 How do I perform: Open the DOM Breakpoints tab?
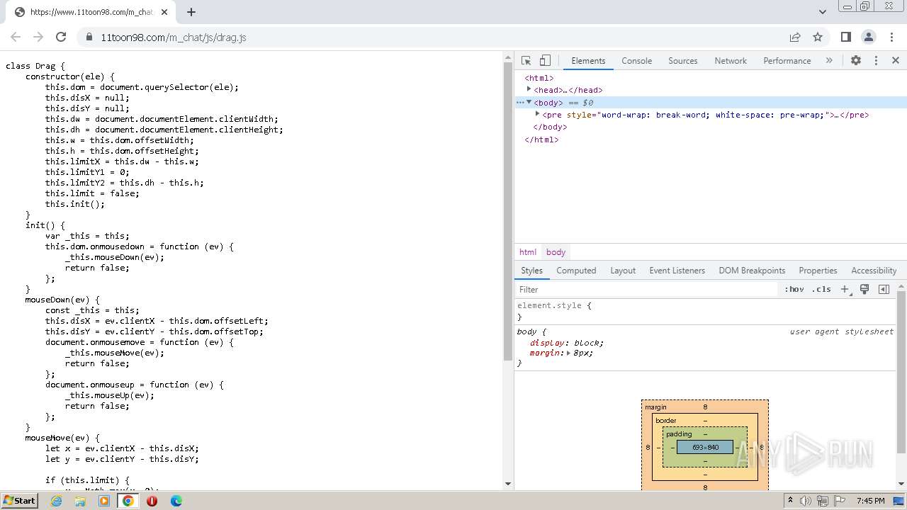[x=752, y=271]
